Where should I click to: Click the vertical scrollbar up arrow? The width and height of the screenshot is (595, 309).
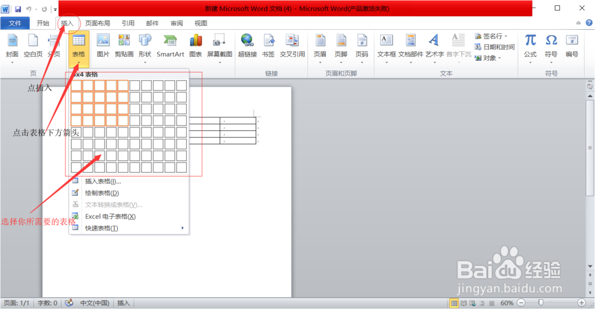click(590, 96)
